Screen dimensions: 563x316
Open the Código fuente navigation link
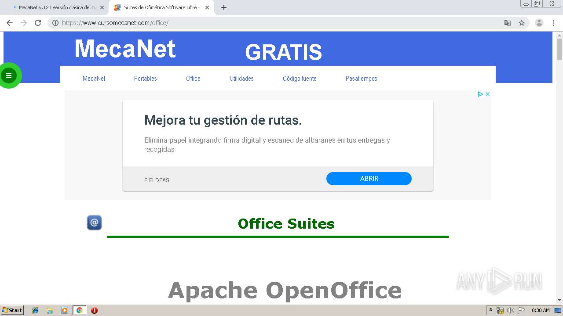(300, 79)
